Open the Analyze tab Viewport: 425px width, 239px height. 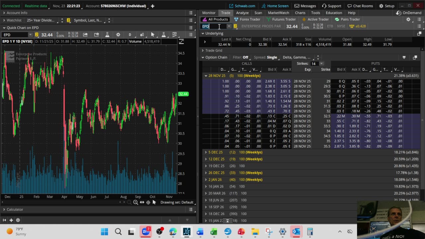[x=242, y=13]
